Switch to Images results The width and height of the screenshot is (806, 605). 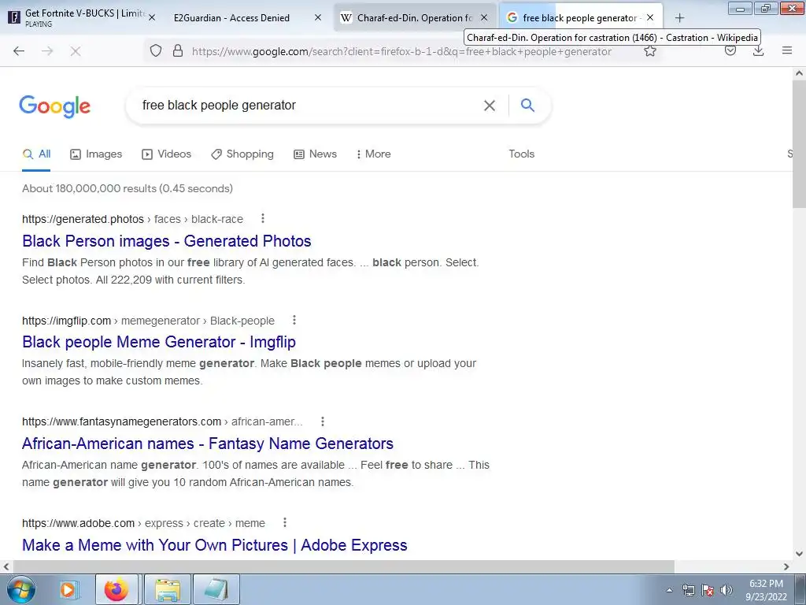[96, 154]
